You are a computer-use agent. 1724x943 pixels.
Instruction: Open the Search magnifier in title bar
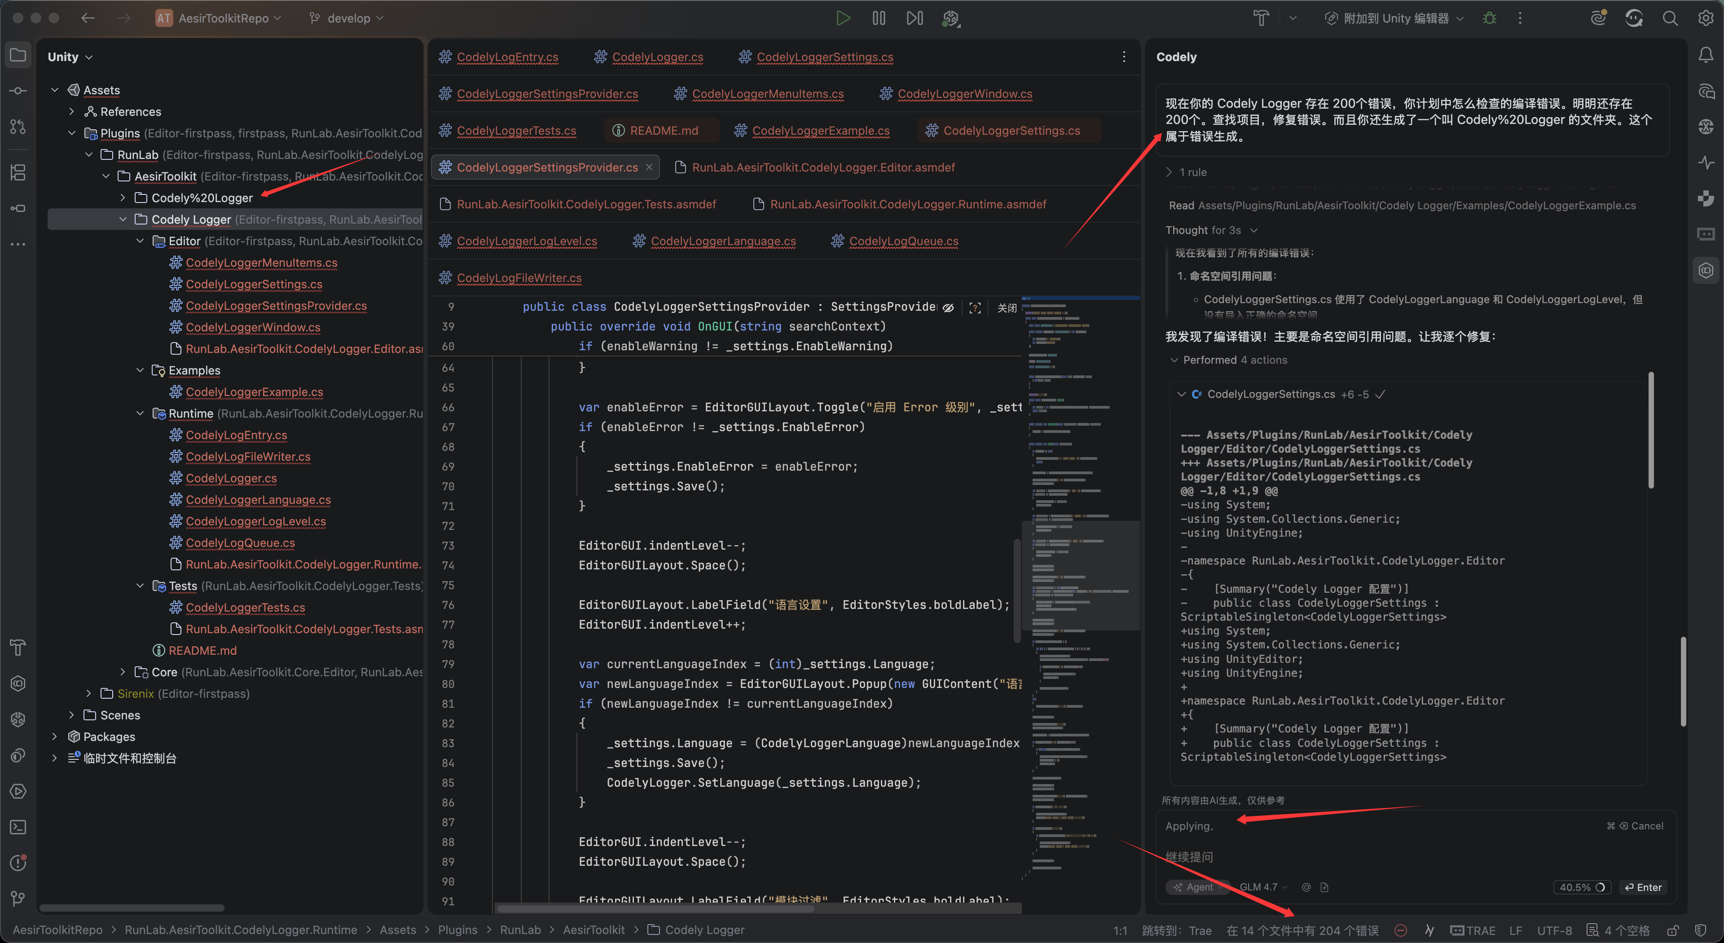tap(1670, 18)
